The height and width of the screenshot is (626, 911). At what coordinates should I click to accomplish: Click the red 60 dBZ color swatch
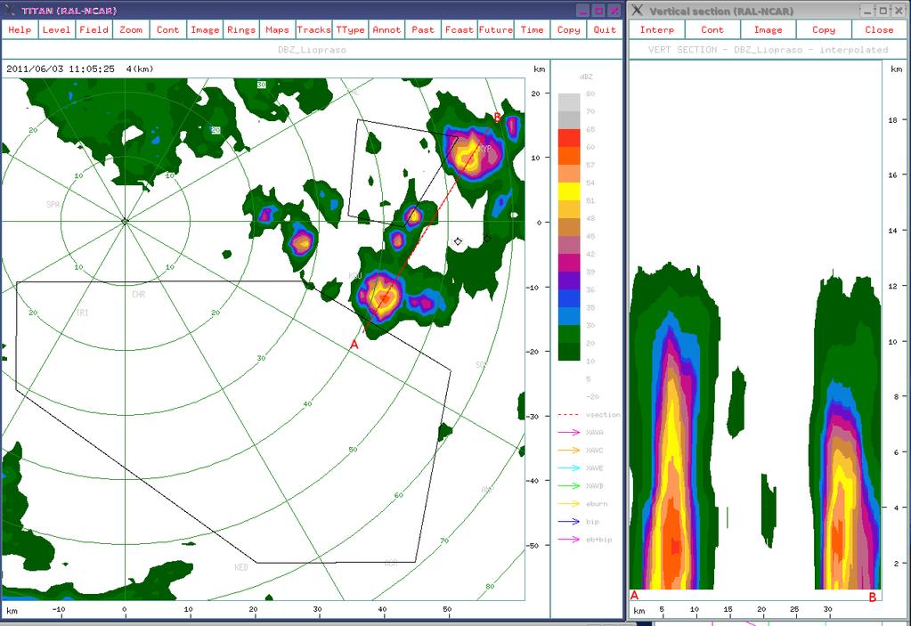(x=569, y=138)
